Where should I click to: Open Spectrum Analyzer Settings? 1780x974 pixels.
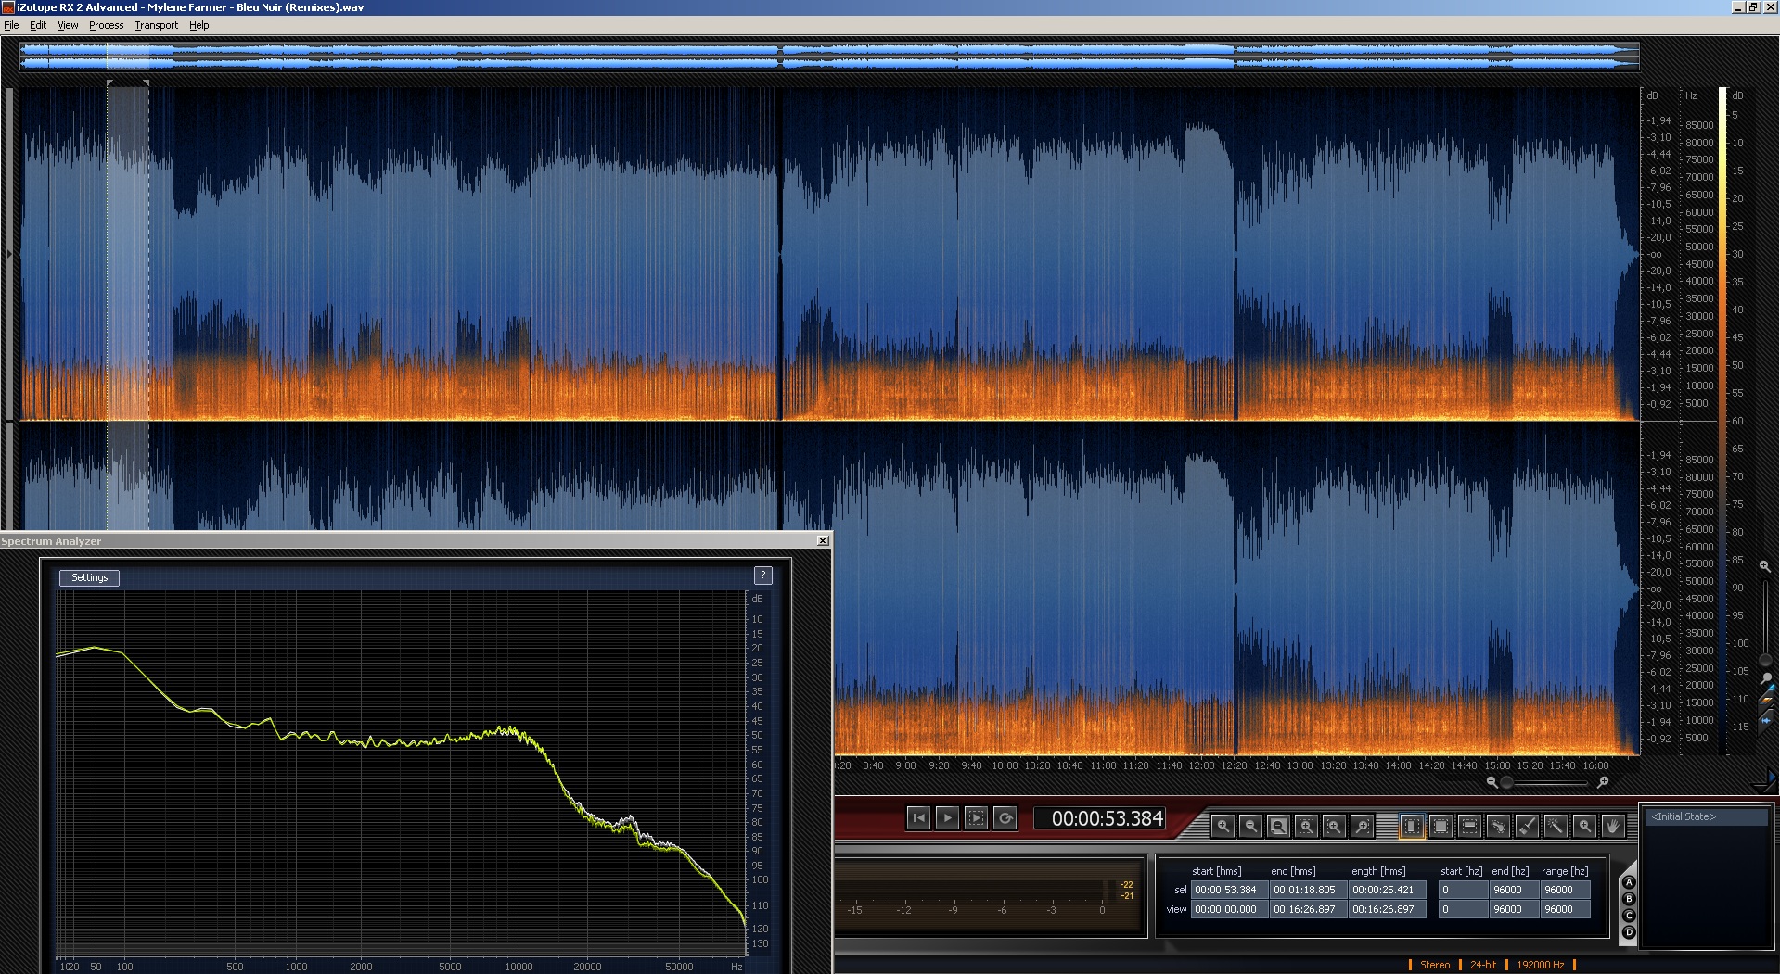(x=90, y=577)
